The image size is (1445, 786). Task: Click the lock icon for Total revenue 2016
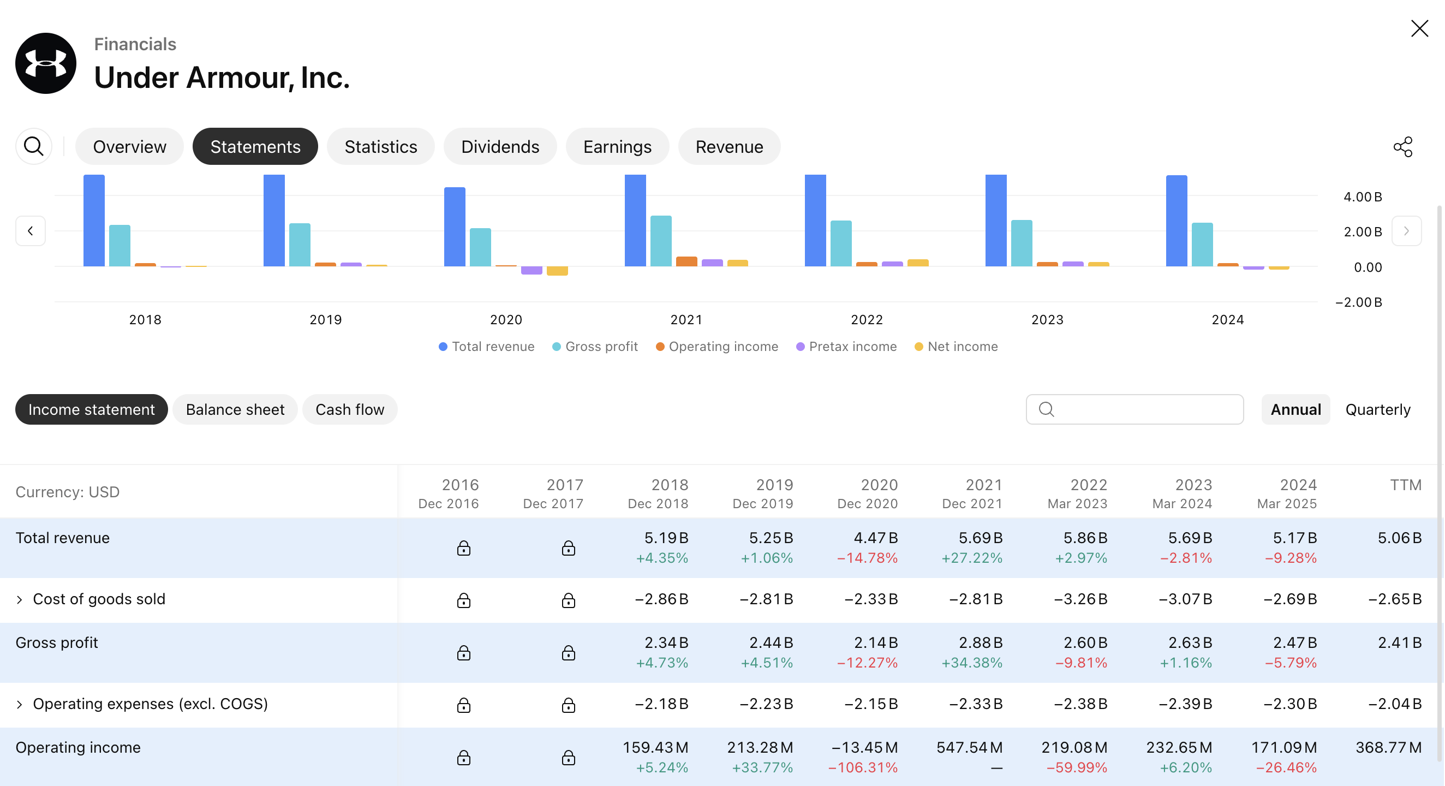[463, 548]
